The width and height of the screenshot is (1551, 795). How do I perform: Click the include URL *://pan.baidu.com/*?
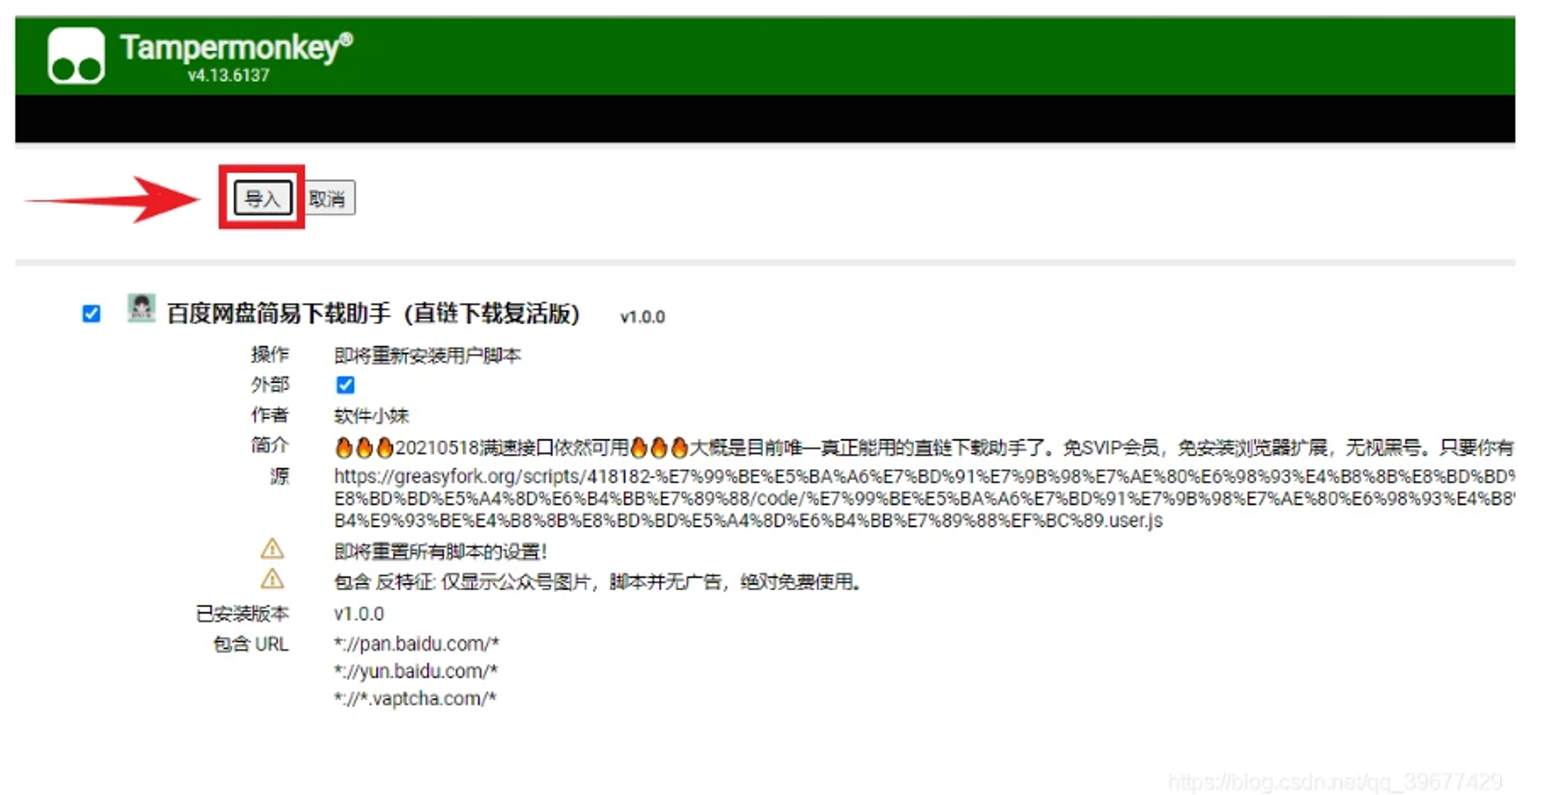(416, 644)
